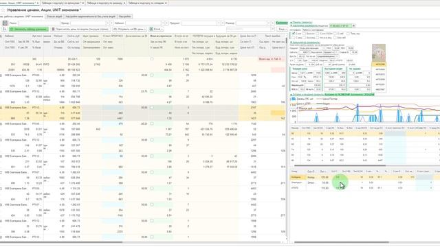The image size is (440, 247).
Task: Select the 'ИТОГО' row in warehouse table
Action: tap(365, 188)
